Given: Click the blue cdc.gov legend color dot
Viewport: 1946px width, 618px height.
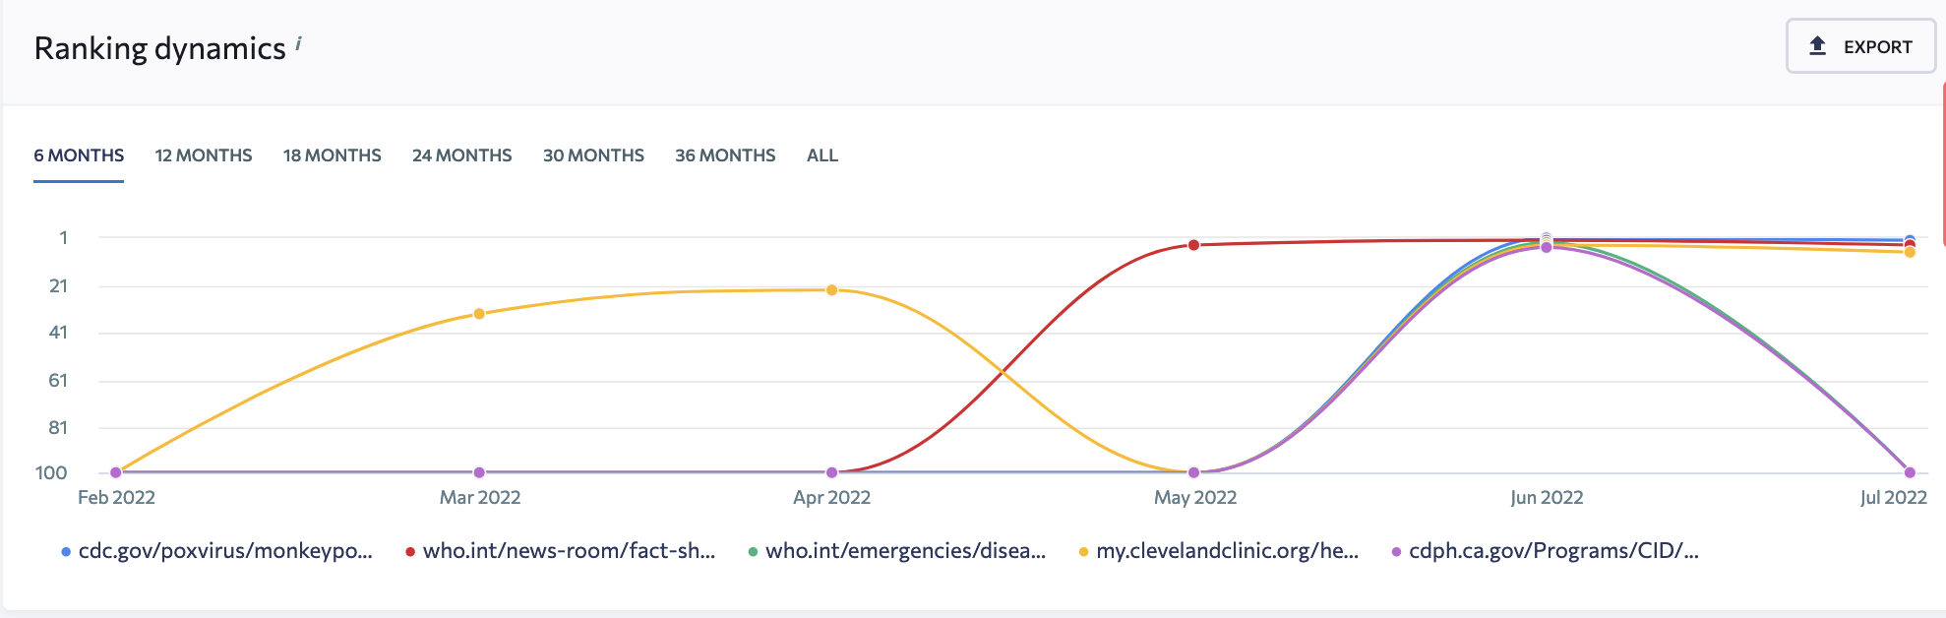Looking at the screenshot, I should click(x=66, y=552).
